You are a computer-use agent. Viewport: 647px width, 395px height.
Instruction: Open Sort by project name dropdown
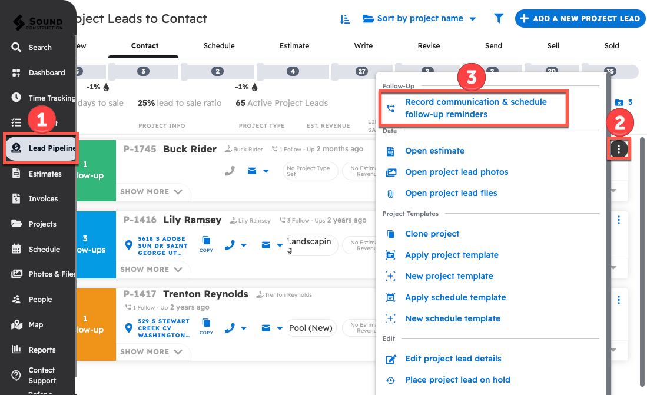coord(420,19)
